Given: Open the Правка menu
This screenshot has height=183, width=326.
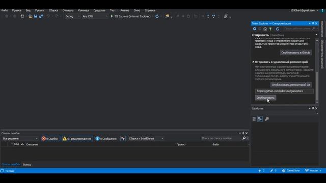Looking at the screenshot, I should tap(16, 10).
